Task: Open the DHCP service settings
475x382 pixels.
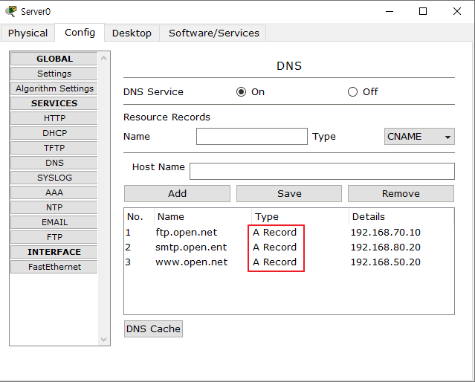Action: (54, 133)
